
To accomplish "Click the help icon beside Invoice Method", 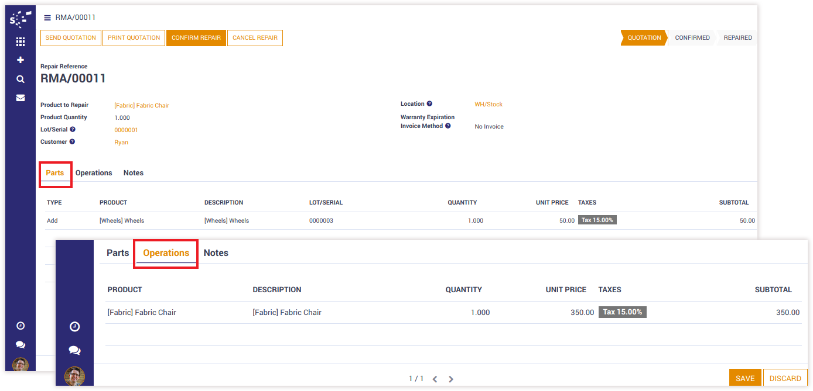I will (448, 126).
